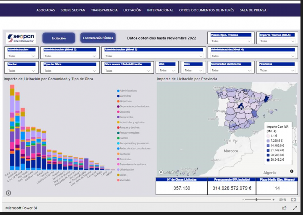Select LICITACIÓN in the top navigation
Screen dimensions: 303x215
point(132,10)
